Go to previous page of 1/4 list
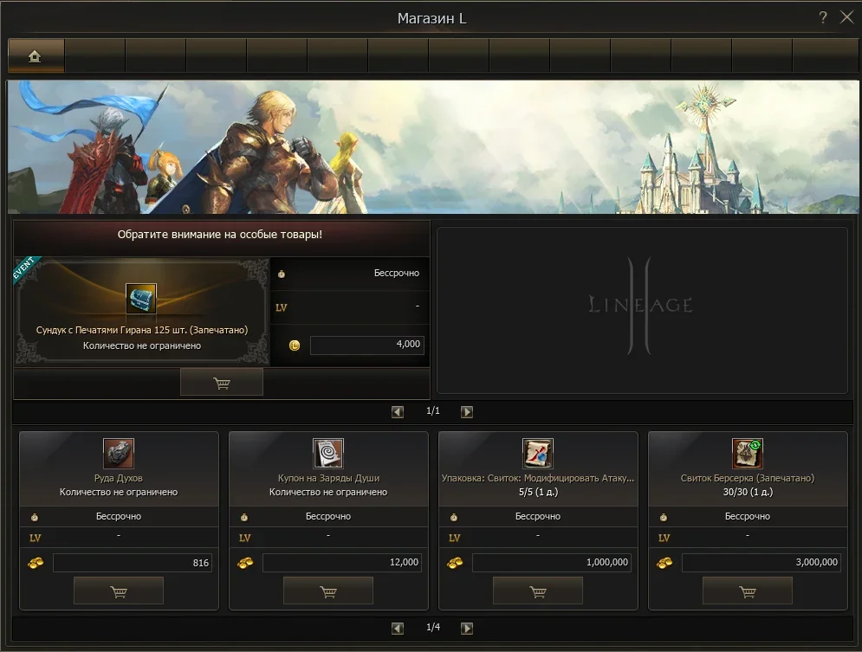 tap(398, 628)
